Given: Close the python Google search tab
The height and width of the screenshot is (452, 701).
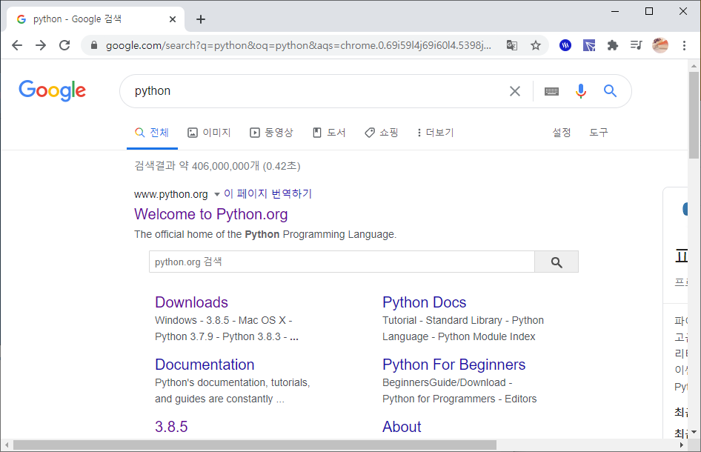Looking at the screenshot, I should [173, 19].
